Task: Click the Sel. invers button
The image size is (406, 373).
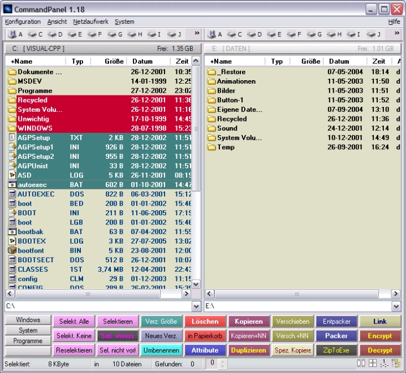Action: click(x=118, y=336)
